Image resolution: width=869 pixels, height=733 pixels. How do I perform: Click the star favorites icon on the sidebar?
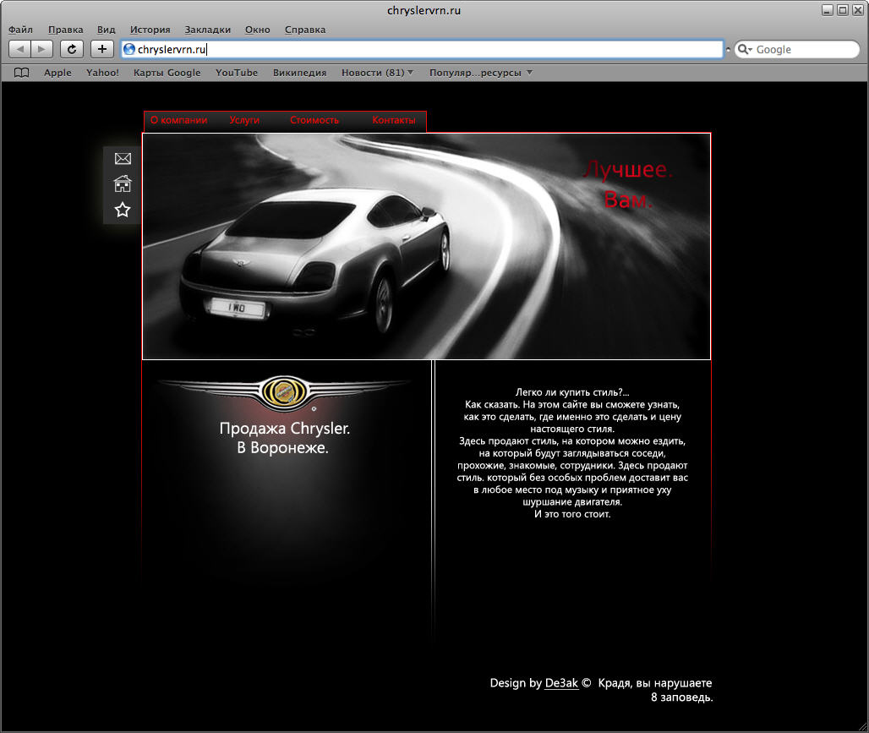pyautogui.click(x=123, y=209)
